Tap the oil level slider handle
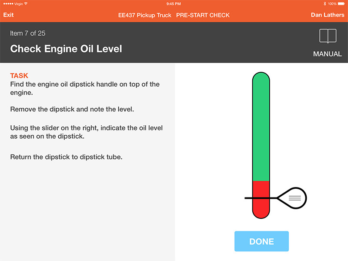 click(292, 198)
